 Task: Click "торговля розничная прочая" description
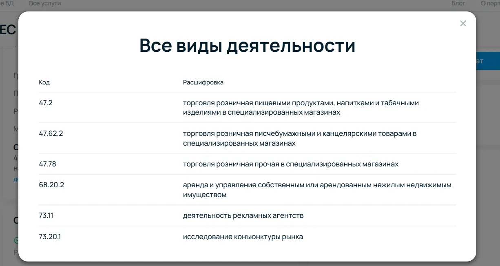[291, 164]
